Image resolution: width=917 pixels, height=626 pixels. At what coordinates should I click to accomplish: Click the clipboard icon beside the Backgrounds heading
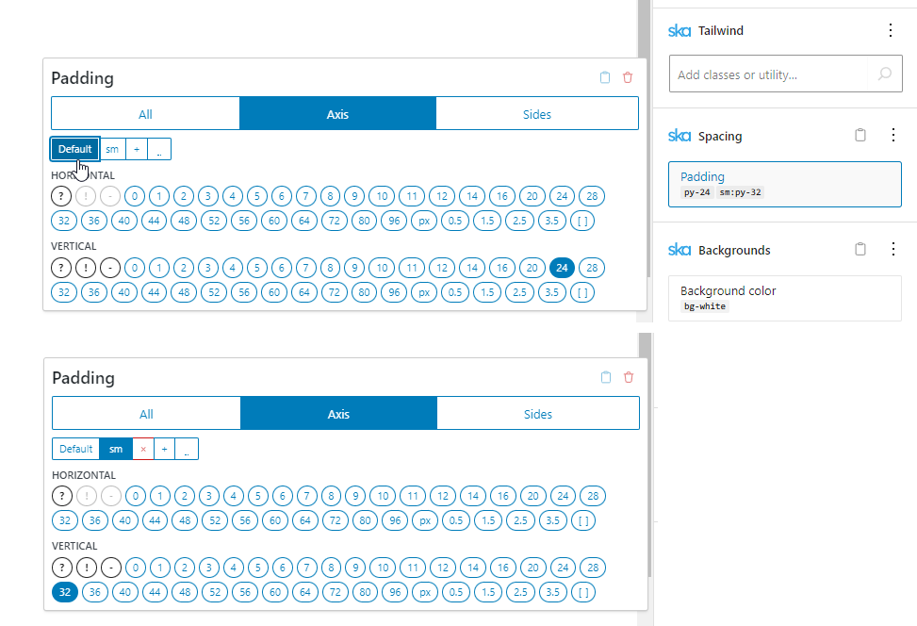(x=860, y=250)
